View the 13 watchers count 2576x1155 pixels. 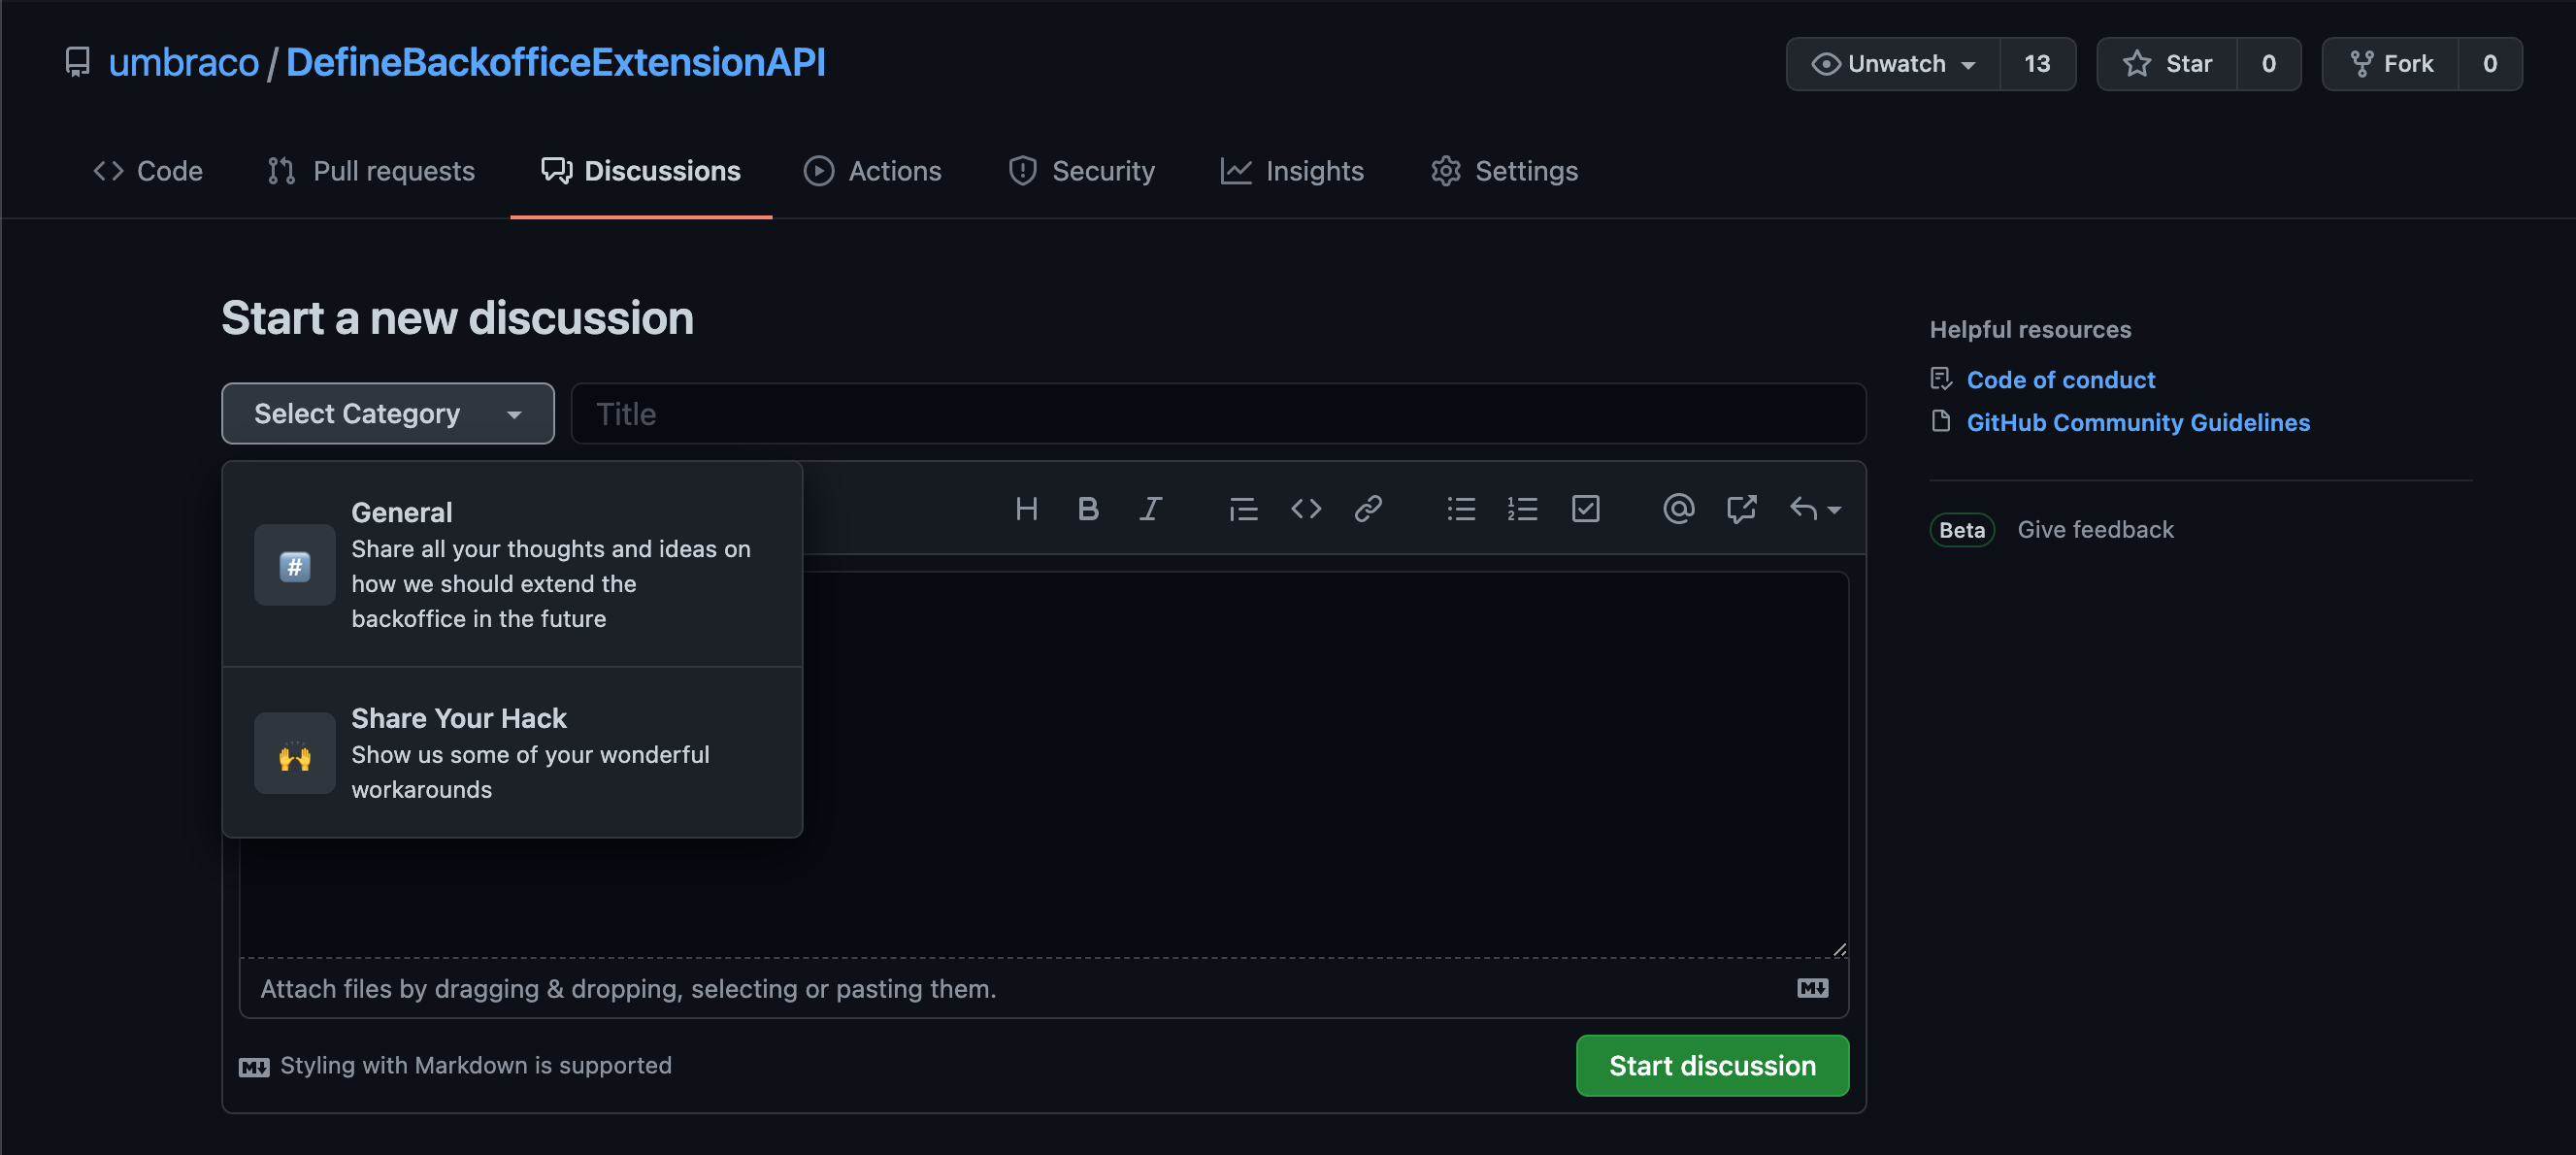2037,64
